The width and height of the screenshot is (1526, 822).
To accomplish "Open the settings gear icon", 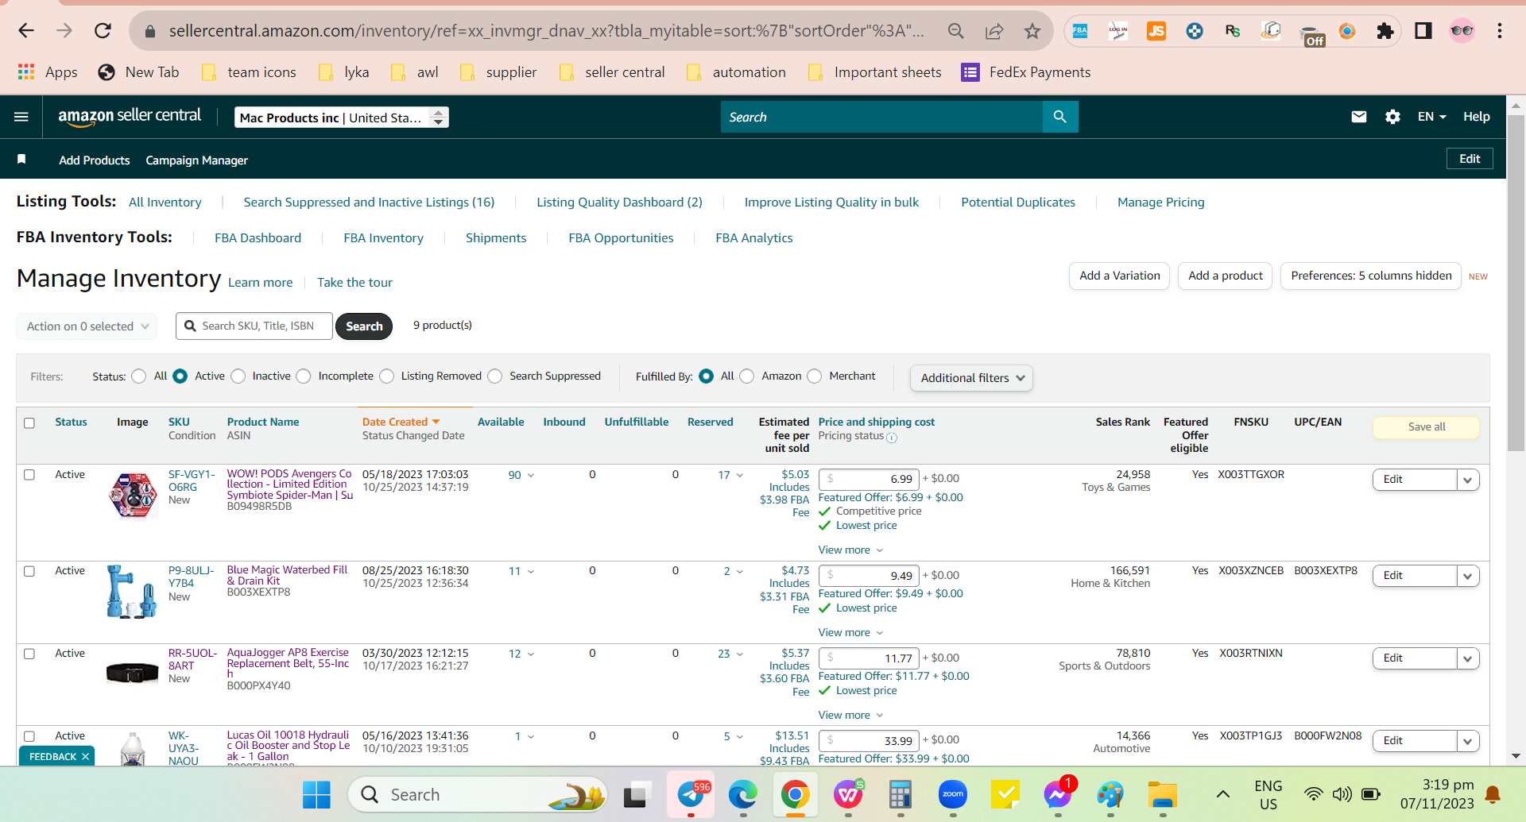I will tap(1392, 117).
